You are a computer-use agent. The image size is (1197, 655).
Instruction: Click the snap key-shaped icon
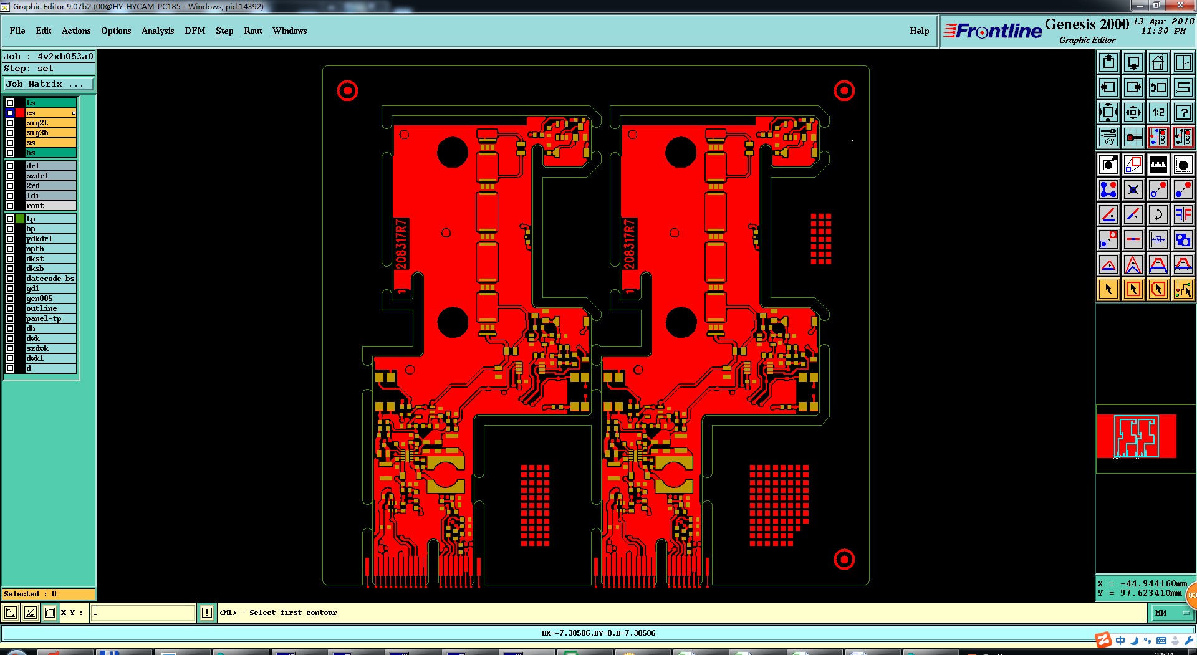[x=1133, y=137]
